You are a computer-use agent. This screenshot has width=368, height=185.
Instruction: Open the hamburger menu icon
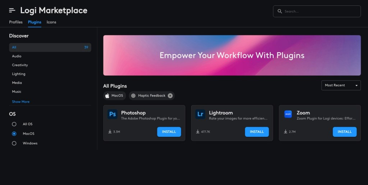[x=12, y=10]
